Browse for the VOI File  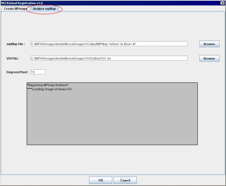pyautogui.click(x=209, y=59)
